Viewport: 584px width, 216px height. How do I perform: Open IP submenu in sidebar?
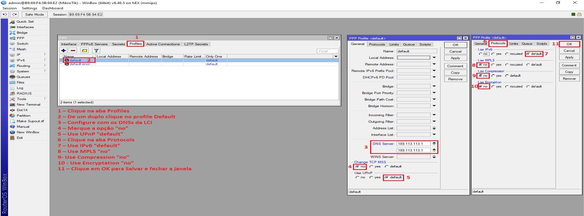tap(18, 55)
